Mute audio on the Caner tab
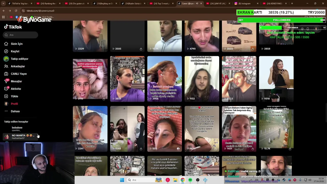The image size is (327, 184). (197, 4)
